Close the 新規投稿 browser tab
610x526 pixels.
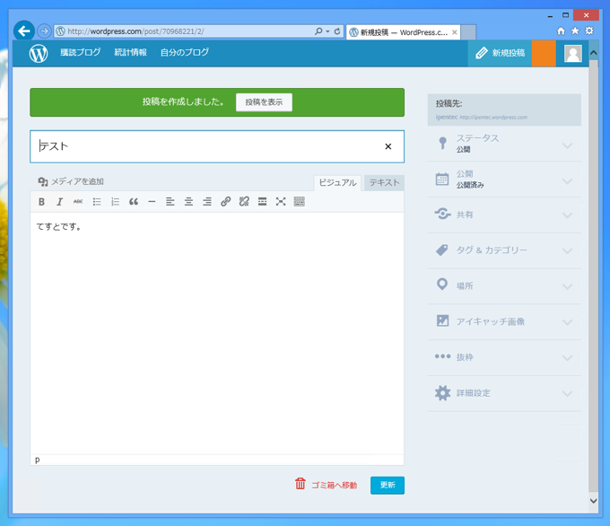[x=455, y=32]
